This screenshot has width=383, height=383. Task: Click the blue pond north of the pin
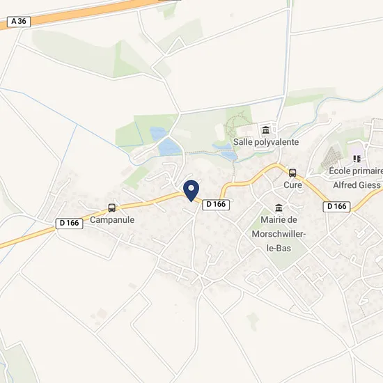pyautogui.click(x=168, y=146)
